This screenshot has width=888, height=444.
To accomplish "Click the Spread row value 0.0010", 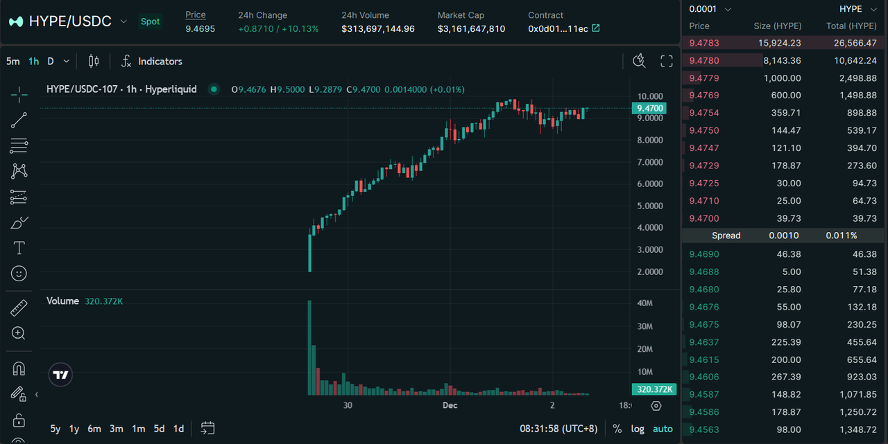I will pyautogui.click(x=784, y=236).
